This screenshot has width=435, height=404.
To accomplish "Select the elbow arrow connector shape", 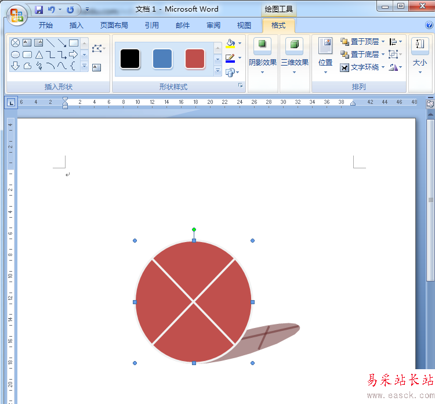I will coord(62,55).
